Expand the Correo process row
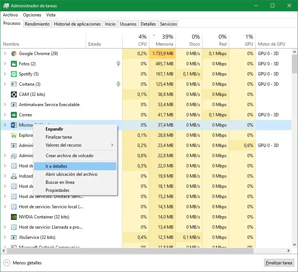Viewport: 298px width, 272px height. (5, 115)
